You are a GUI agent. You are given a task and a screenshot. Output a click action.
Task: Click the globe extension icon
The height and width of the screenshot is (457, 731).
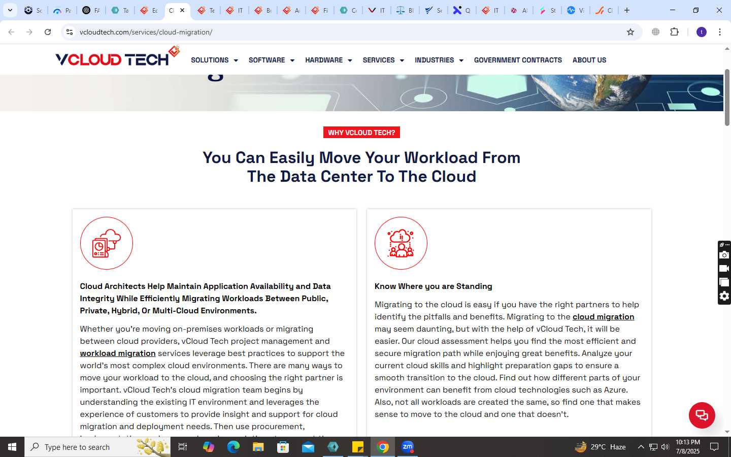[656, 32]
